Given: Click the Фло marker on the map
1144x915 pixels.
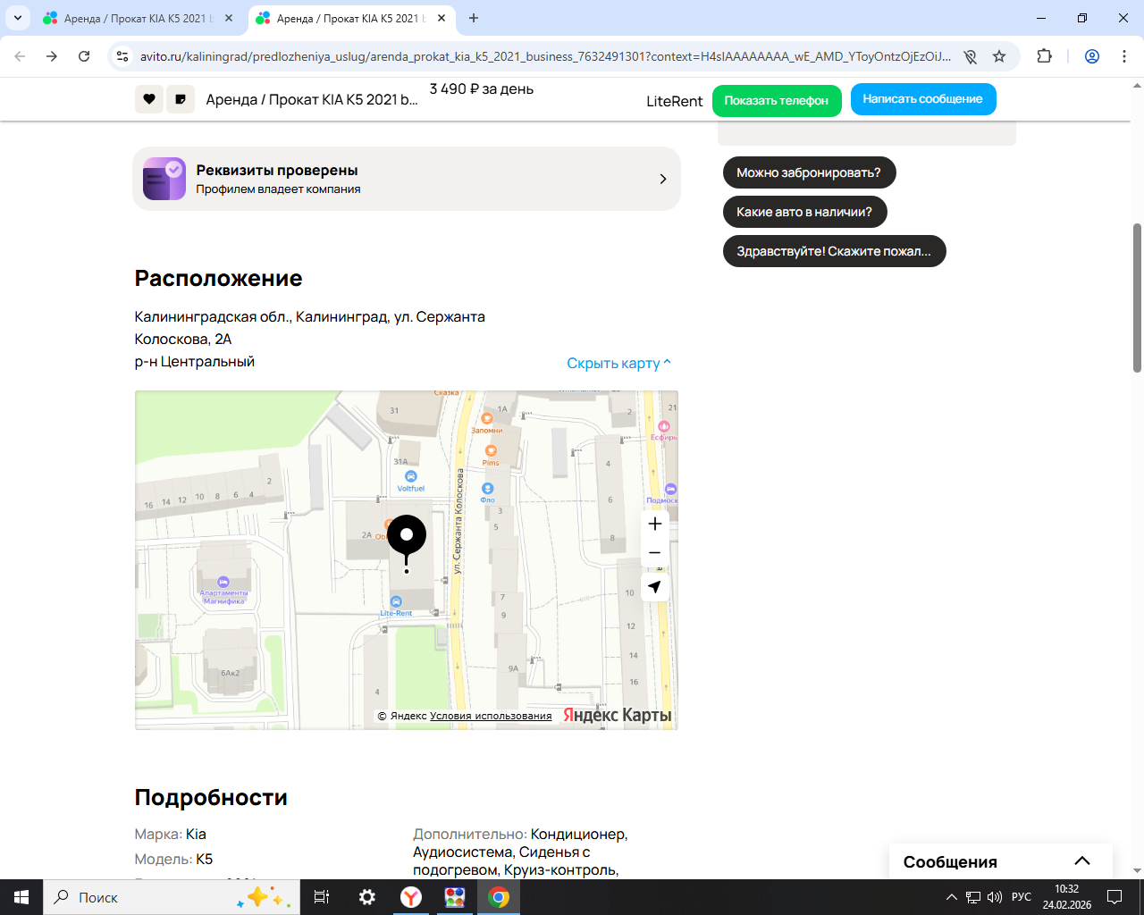Looking at the screenshot, I should 488,489.
